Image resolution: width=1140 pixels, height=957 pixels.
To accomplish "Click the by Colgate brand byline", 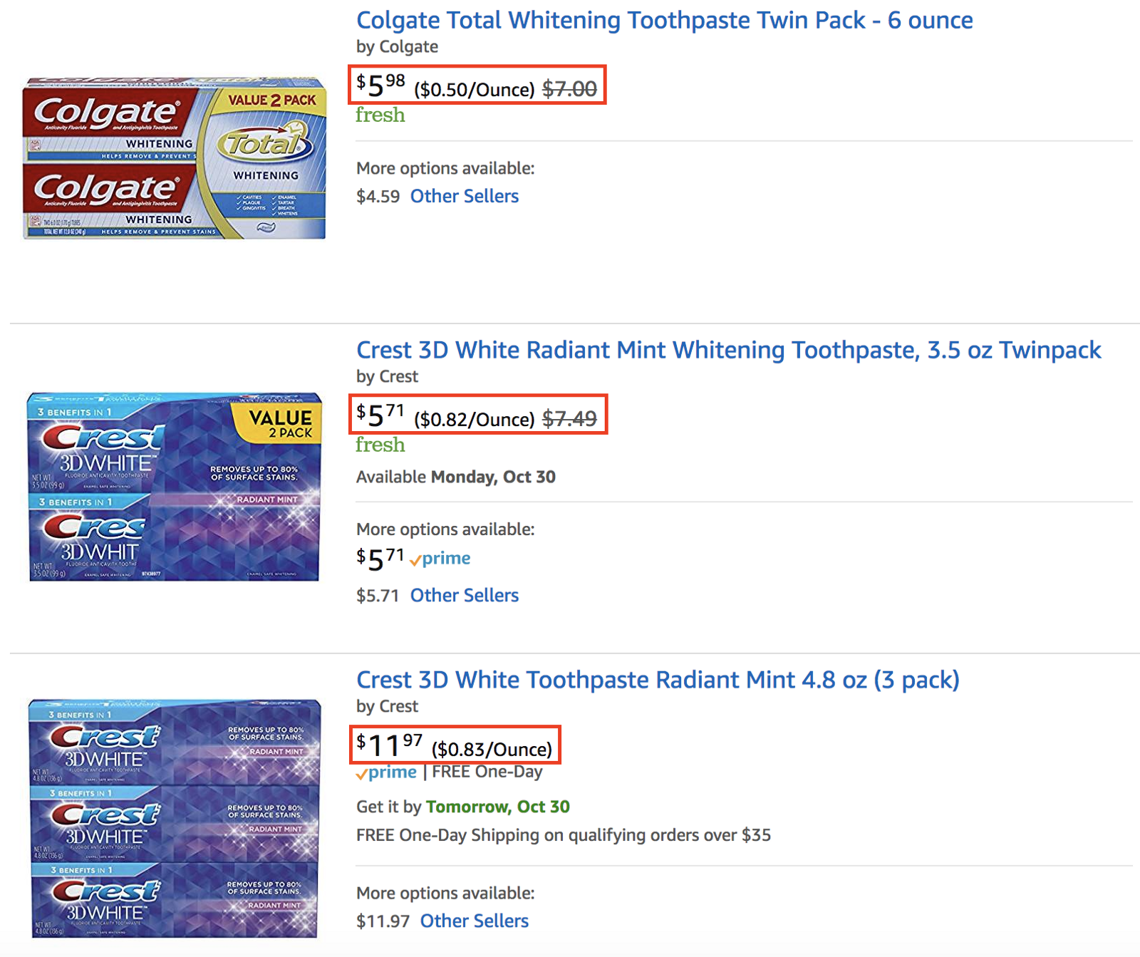I will 397,47.
